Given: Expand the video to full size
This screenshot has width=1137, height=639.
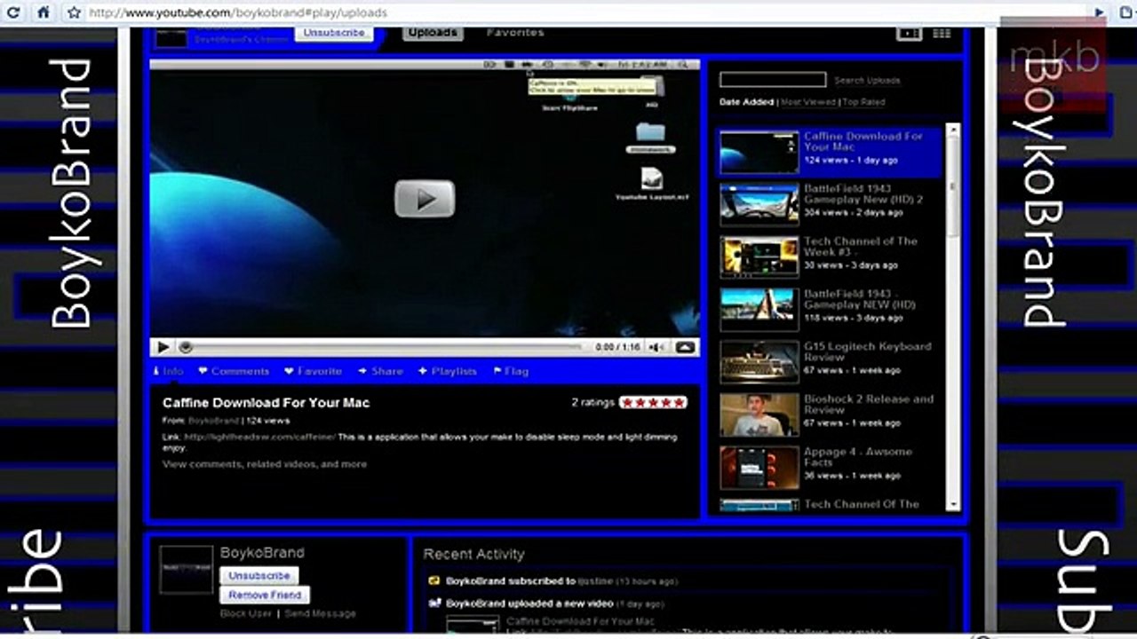Looking at the screenshot, I should (x=685, y=347).
